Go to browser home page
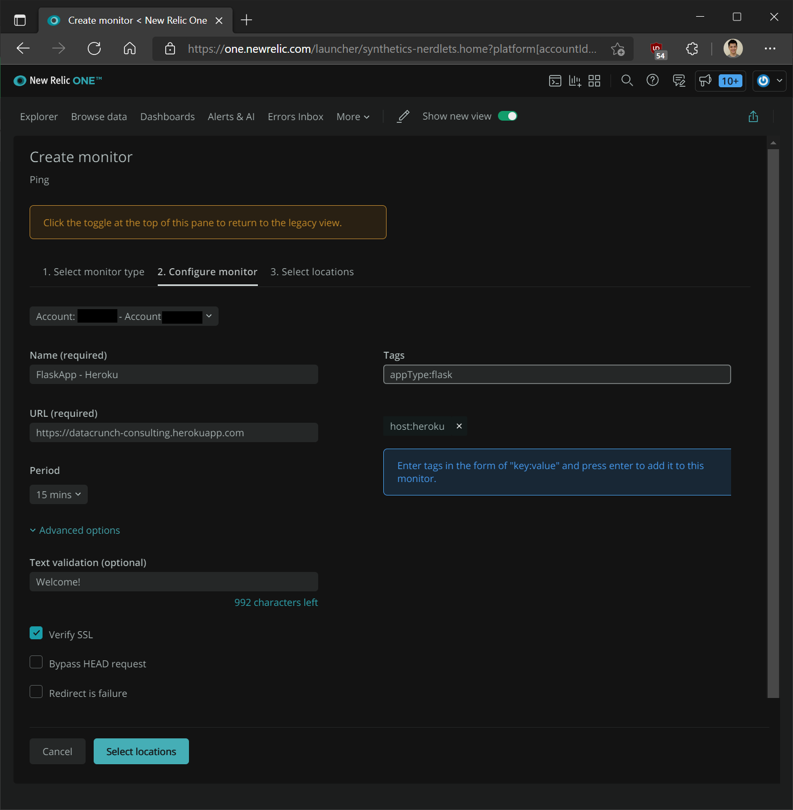793x810 pixels. point(130,48)
